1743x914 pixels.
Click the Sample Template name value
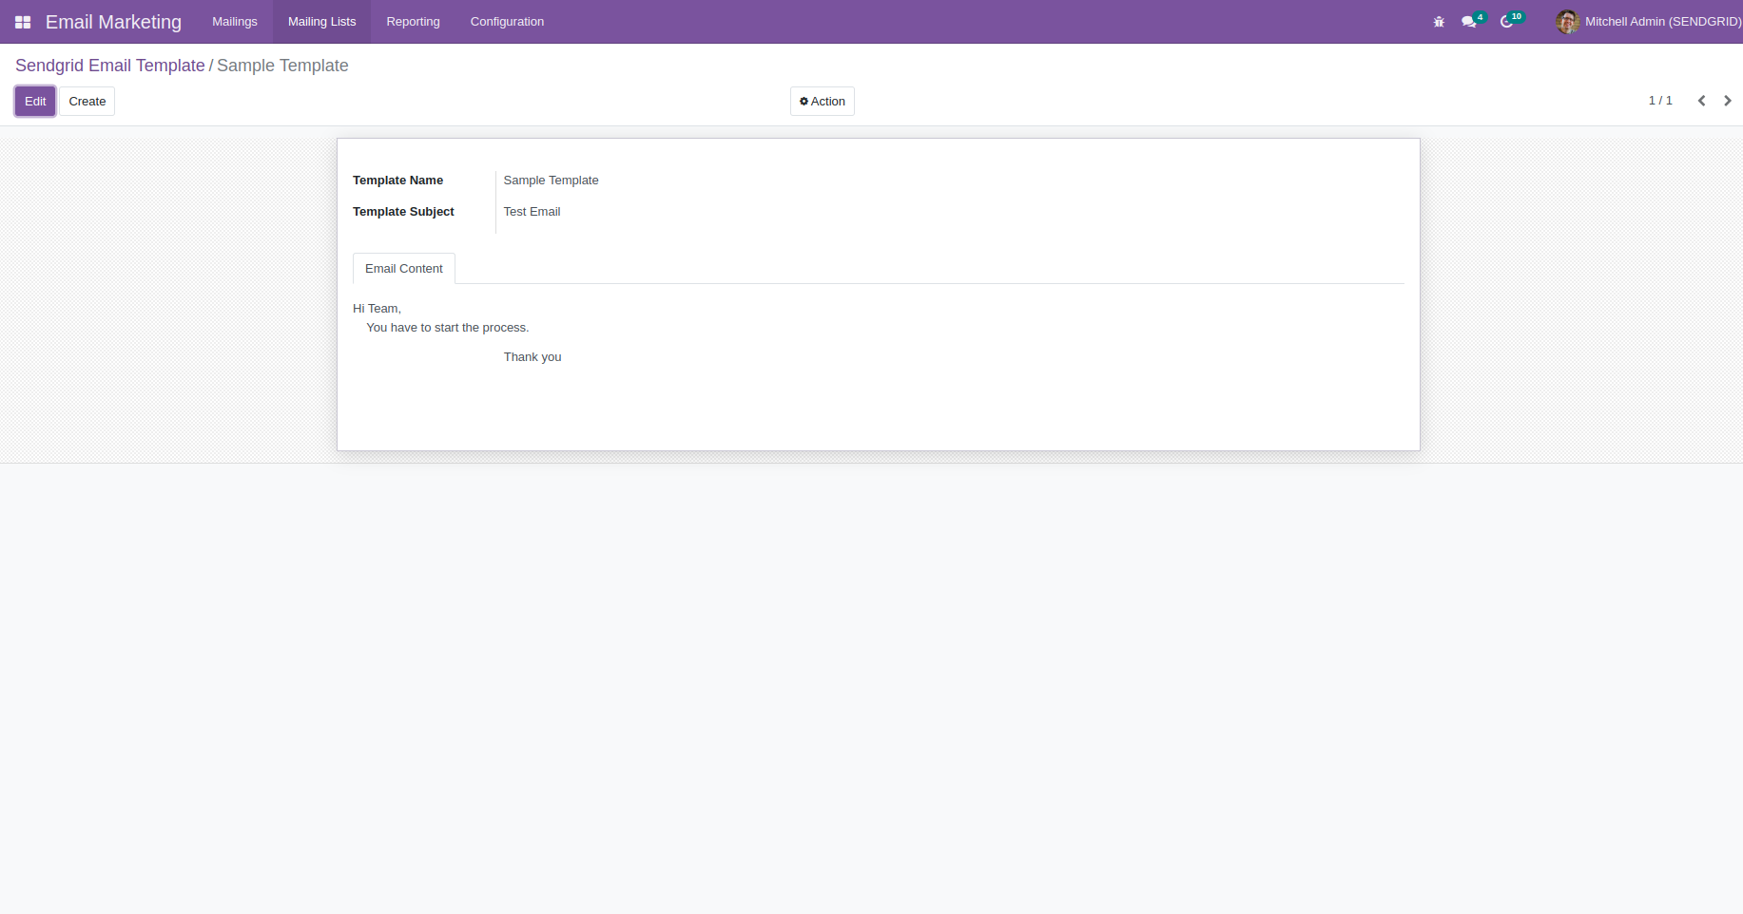[551, 181]
